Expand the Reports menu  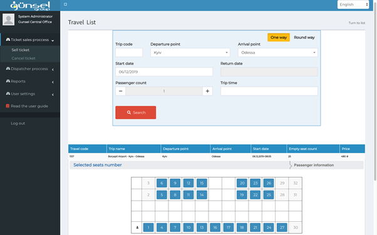click(x=30, y=81)
